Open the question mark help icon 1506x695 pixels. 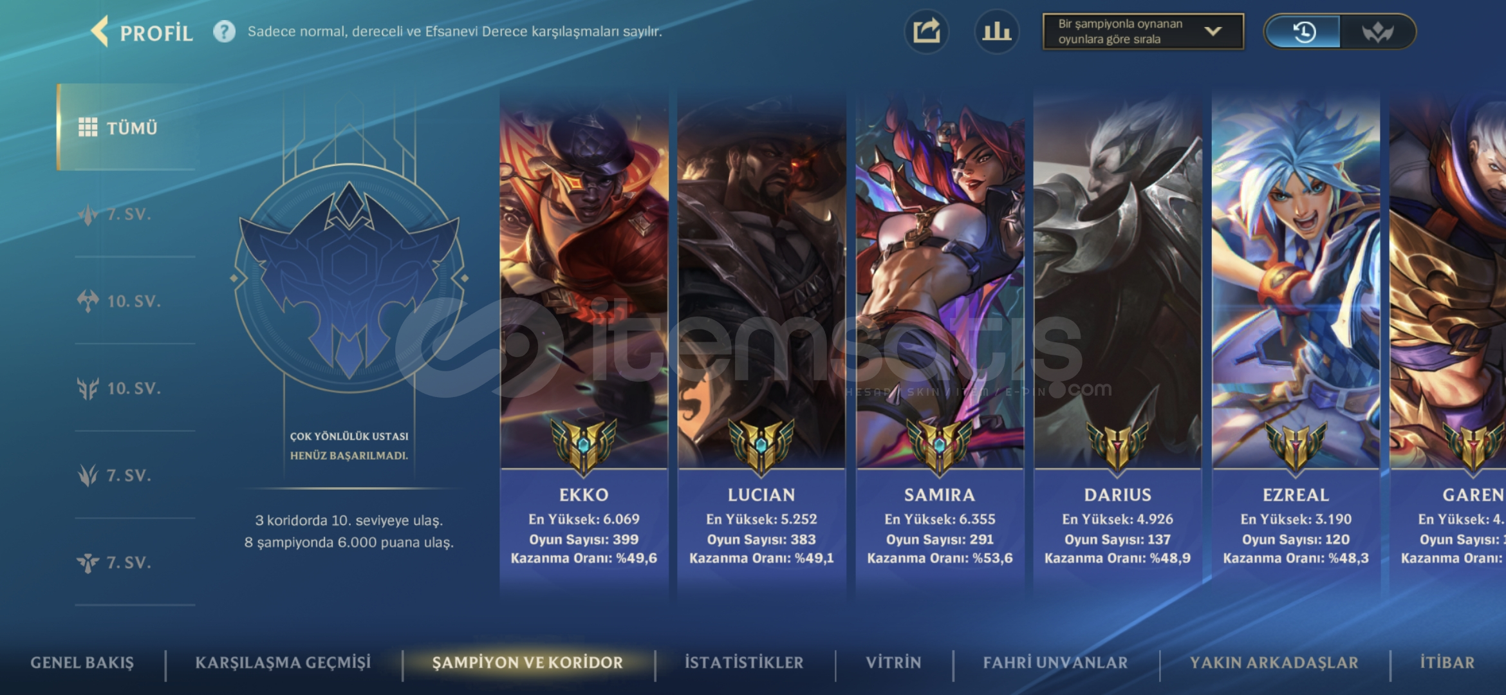point(224,32)
